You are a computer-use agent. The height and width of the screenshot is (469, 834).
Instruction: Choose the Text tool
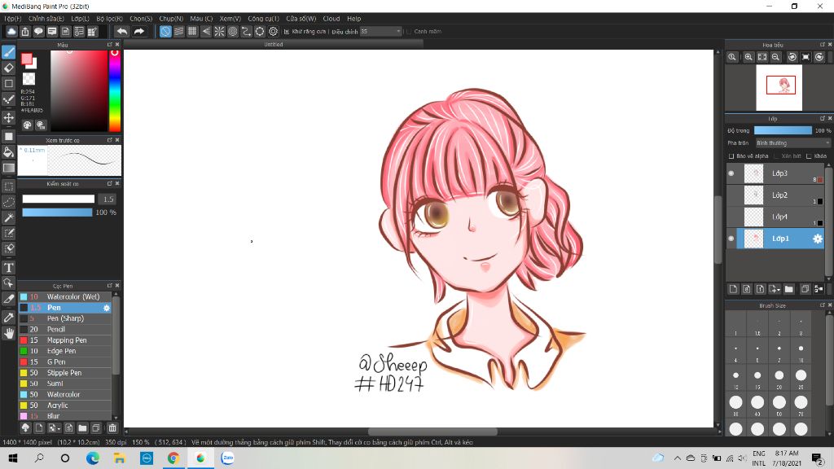[8, 267]
